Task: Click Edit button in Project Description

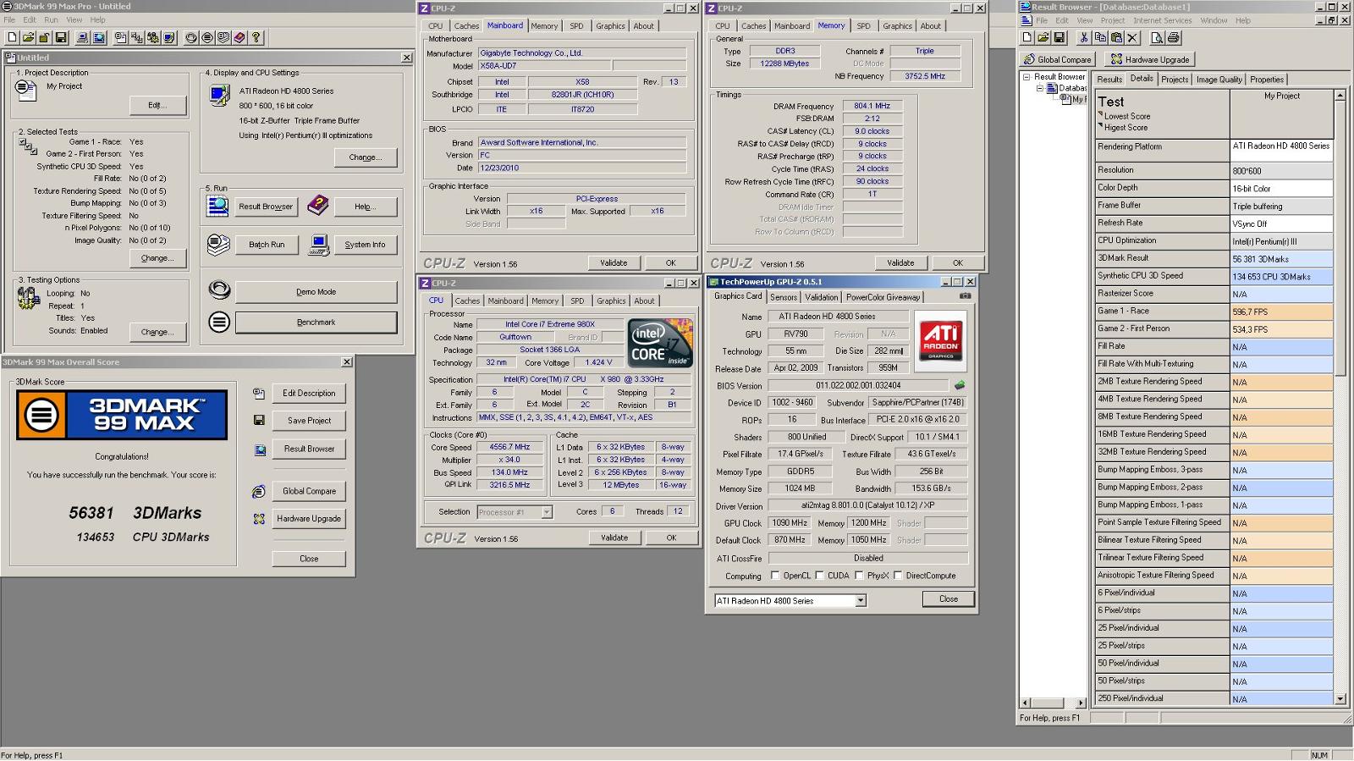Action: [157, 105]
